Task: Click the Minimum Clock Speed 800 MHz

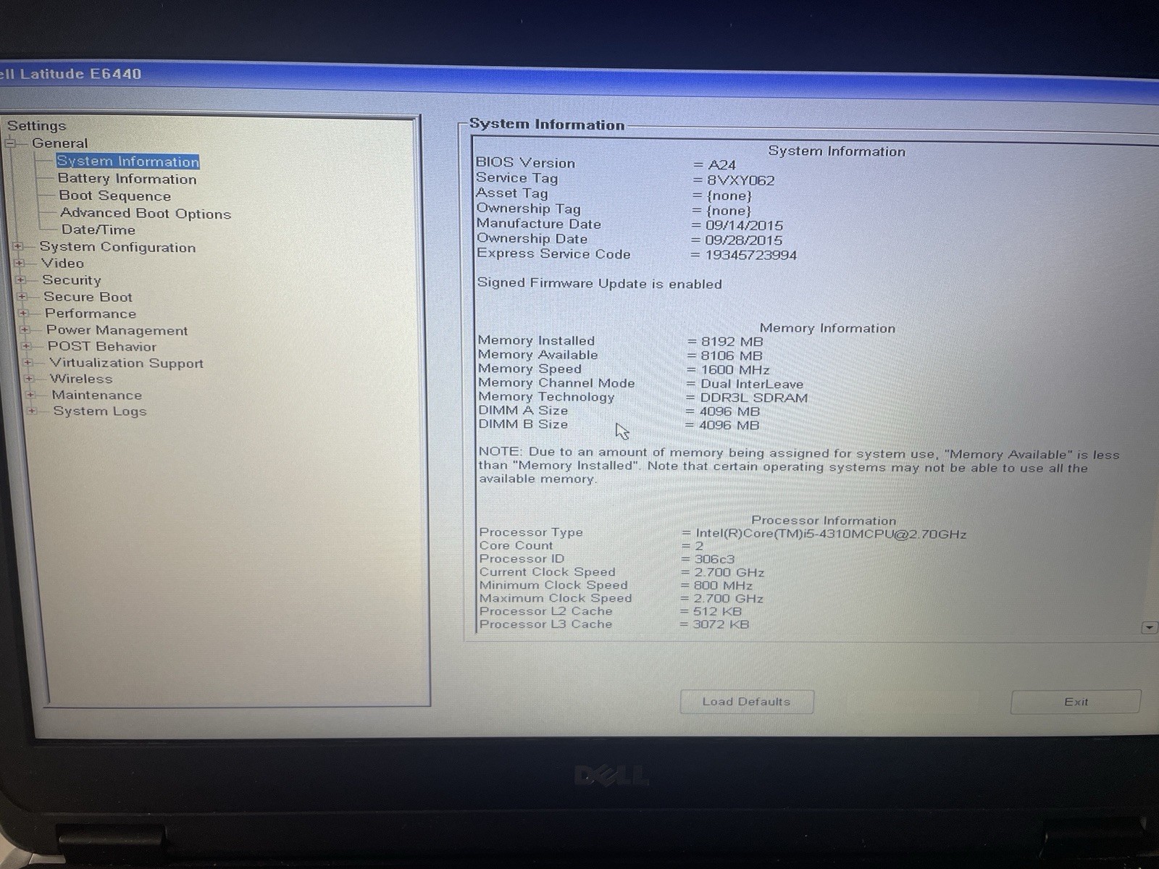Action: click(x=723, y=585)
